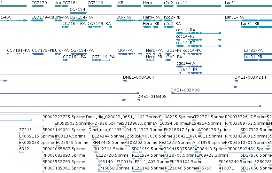
Task: Select the CG7164-RA transcript
Action: (x=66, y=27)
